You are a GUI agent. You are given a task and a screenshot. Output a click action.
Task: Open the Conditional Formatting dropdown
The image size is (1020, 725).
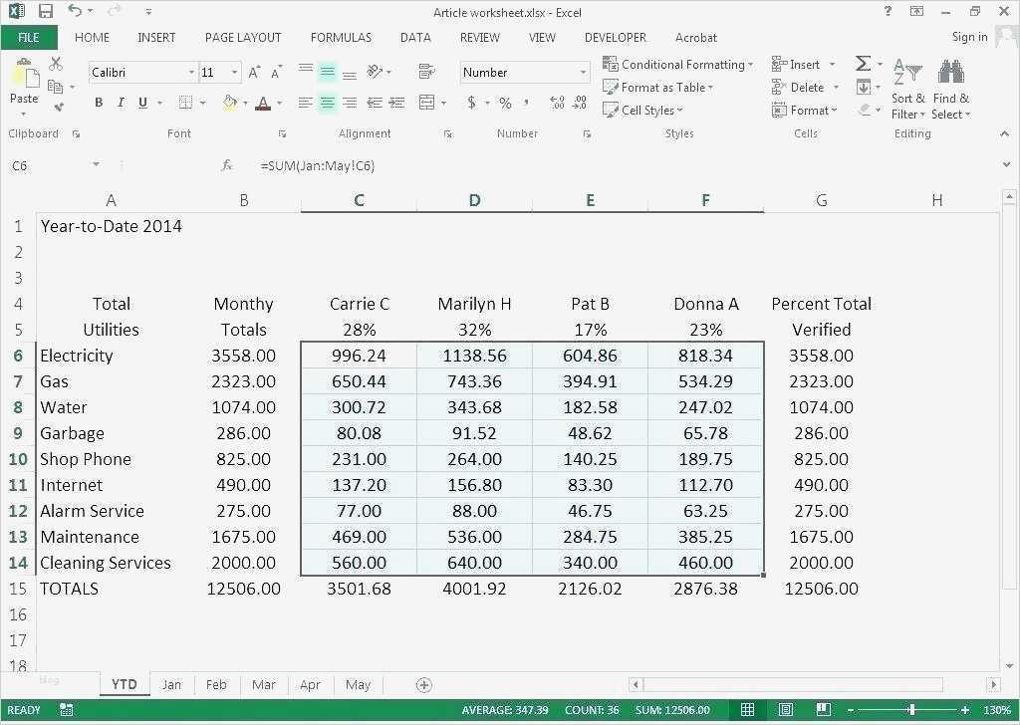678,65
